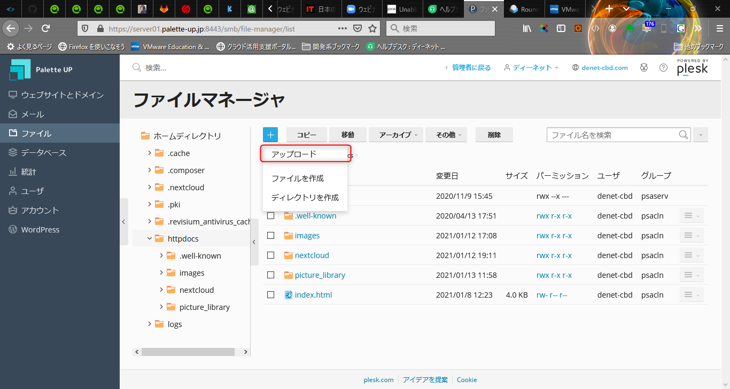730x389 pixels.
Task: Click the 統計 sidebar icon
Action: pyautogui.click(x=12, y=172)
